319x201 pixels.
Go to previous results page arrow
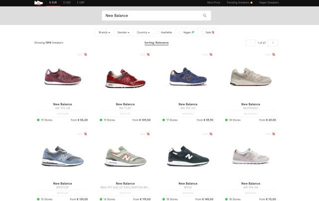(250, 43)
